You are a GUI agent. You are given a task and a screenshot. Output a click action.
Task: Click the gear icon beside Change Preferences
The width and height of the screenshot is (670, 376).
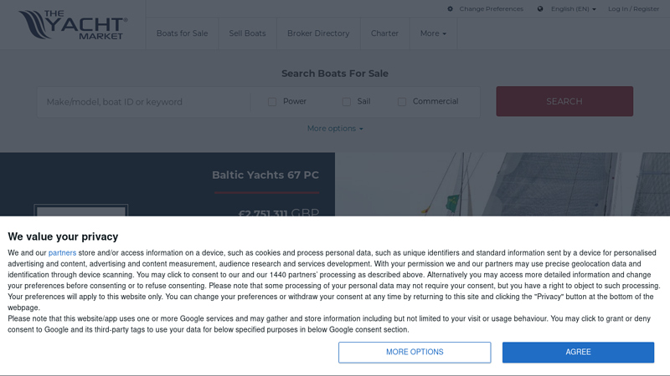(x=450, y=9)
